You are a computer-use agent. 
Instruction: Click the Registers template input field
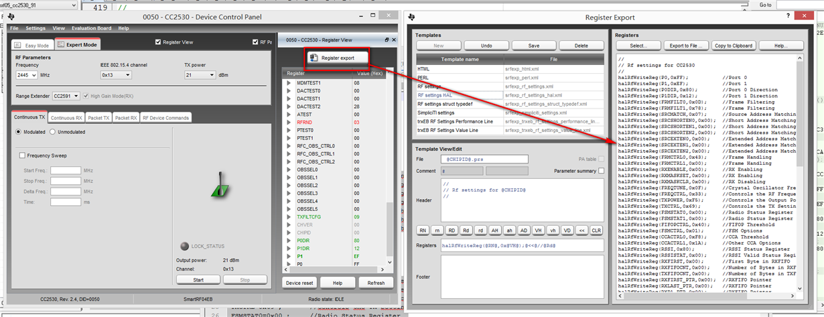522,245
